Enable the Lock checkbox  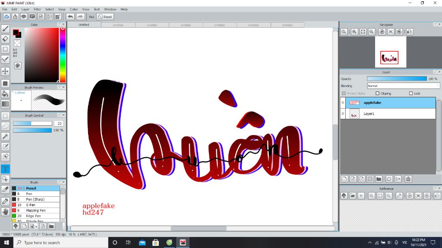411,93
